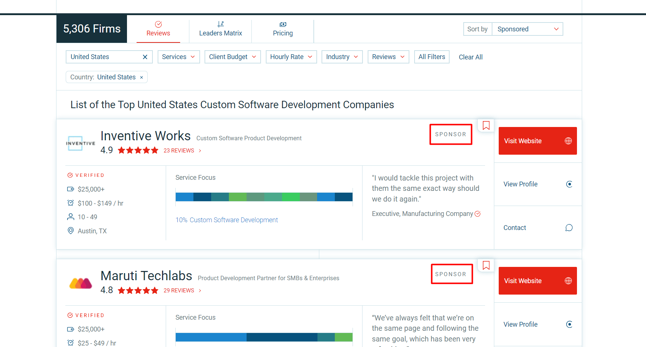
Task: Click Clear All filters link
Action: (x=471, y=57)
